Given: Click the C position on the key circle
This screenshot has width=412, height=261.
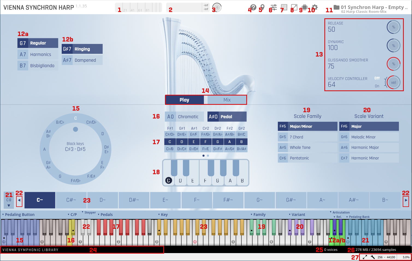Looking at the screenshot, I should [76, 118].
